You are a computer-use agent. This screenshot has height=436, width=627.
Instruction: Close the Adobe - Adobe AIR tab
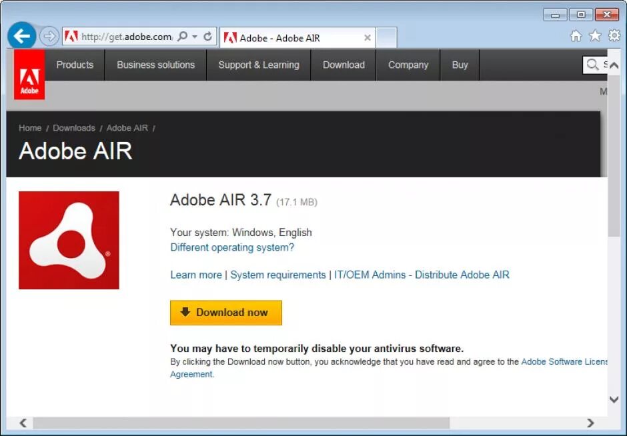coord(368,37)
